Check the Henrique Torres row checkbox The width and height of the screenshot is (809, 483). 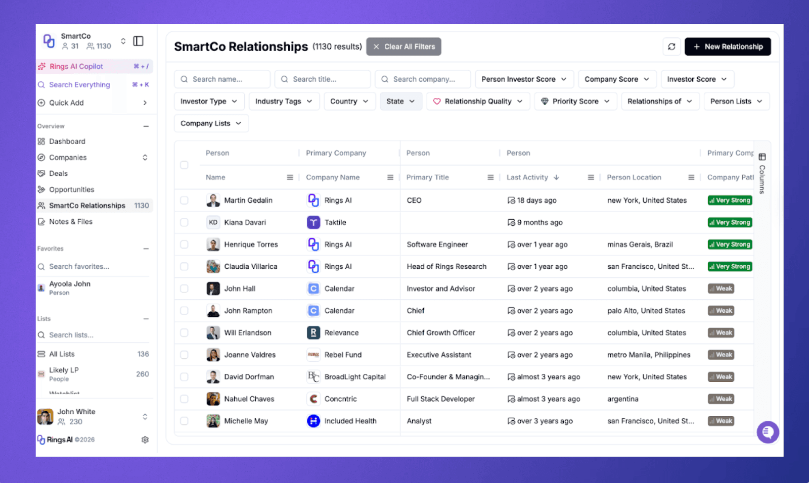tap(184, 245)
